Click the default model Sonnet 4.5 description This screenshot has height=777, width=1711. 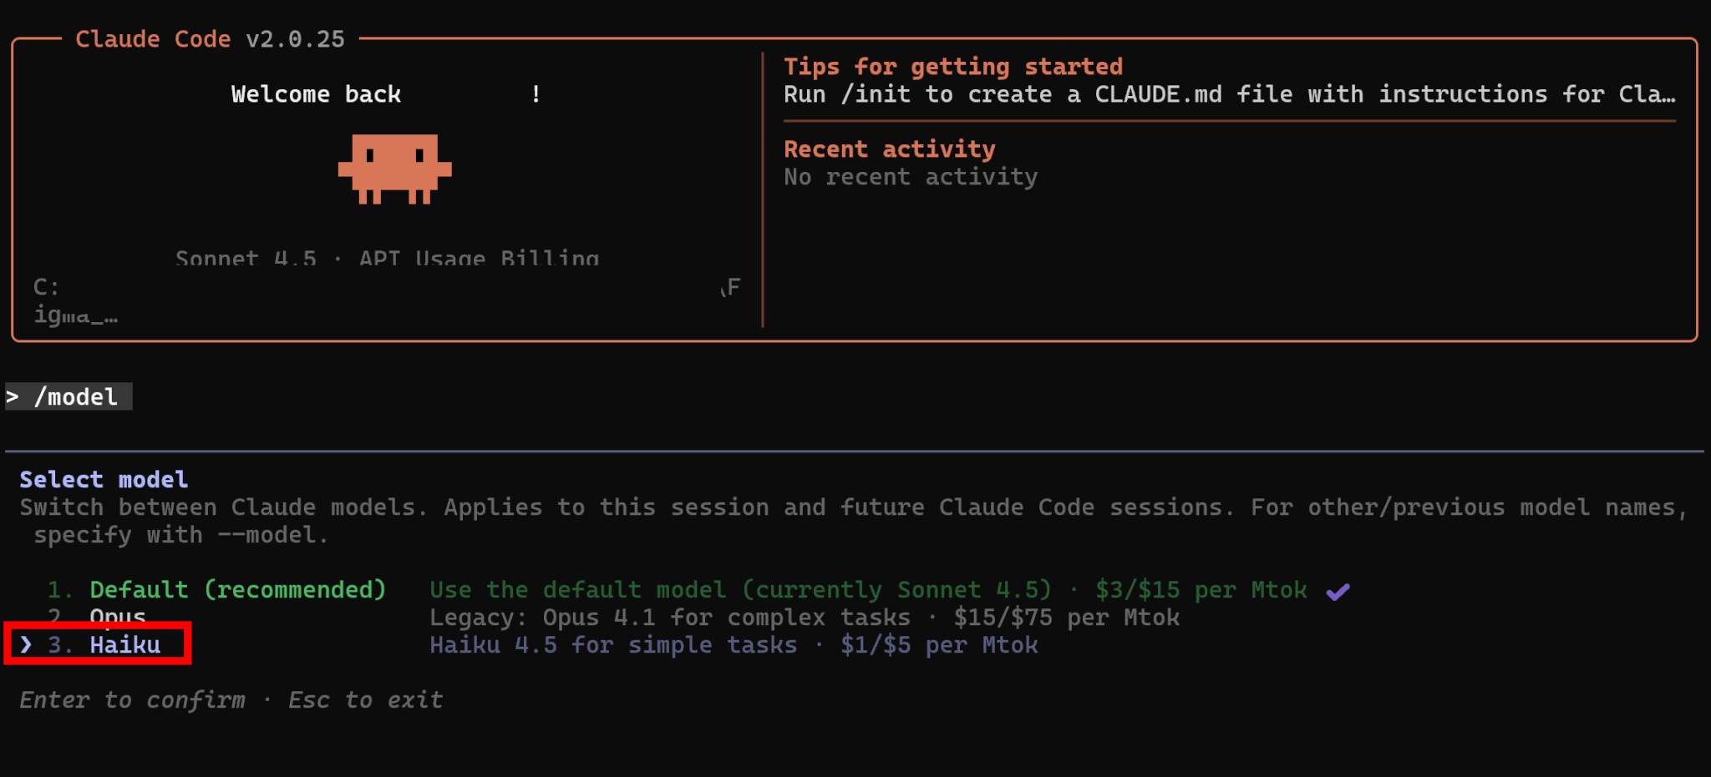pyautogui.click(x=867, y=590)
